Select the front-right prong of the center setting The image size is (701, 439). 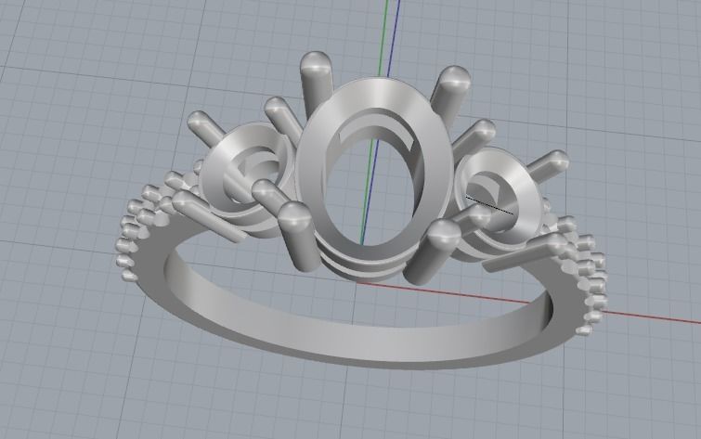click(432, 252)
